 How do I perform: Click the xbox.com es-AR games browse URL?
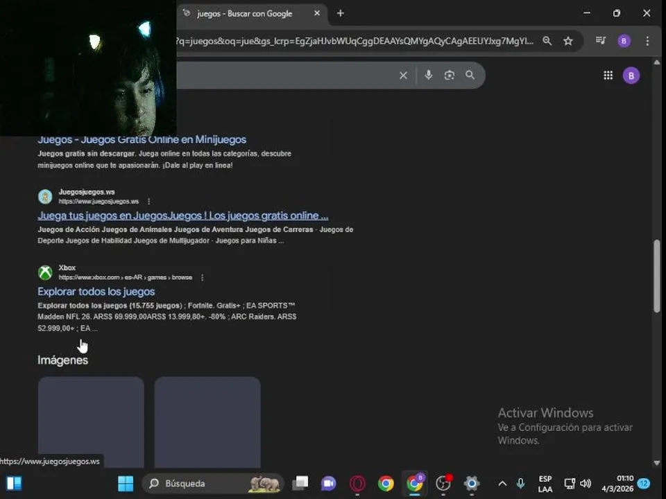tap(126, 277)
